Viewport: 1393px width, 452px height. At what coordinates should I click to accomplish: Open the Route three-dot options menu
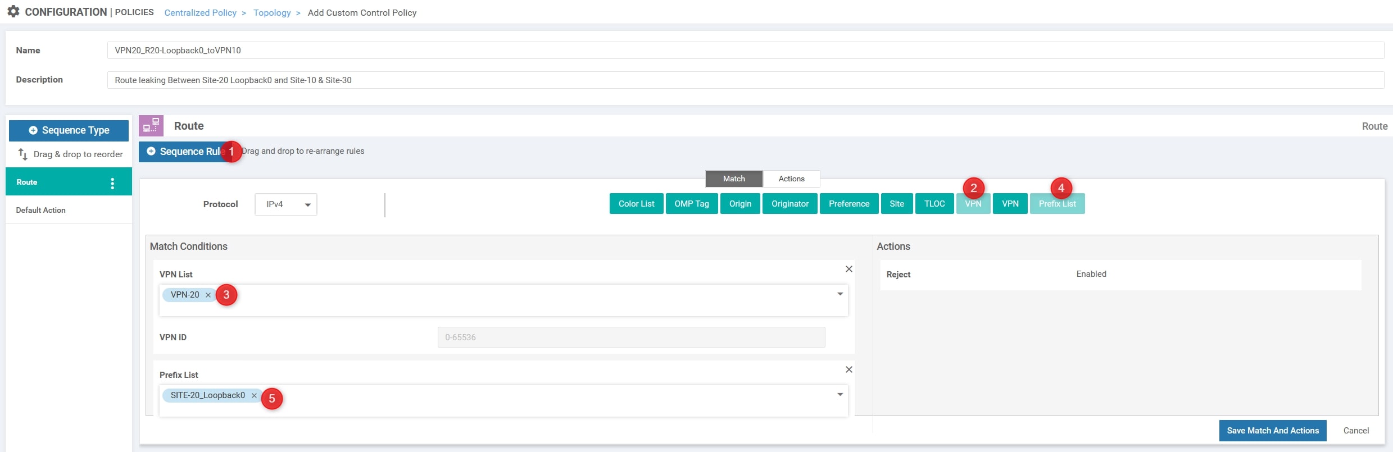(x=112, y=183)
